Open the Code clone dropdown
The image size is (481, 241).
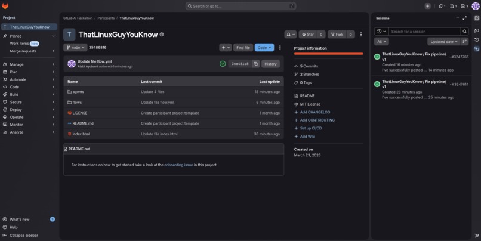pyautogui.click(x=264, y=48)
